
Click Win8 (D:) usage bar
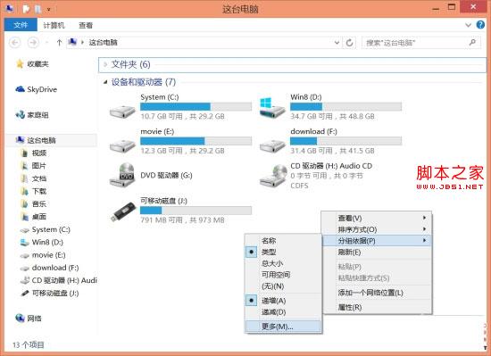pos(345,107)
